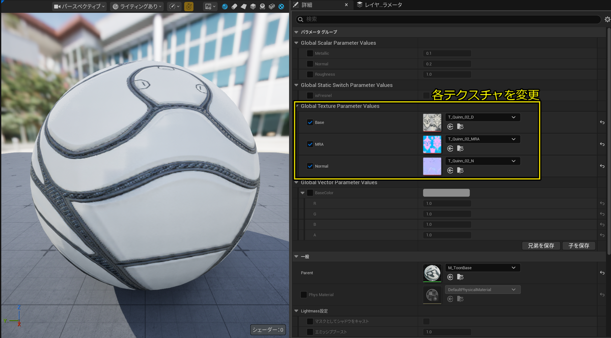This screenshot has width=611, height=338.
Task: Enable the Roughness scalar parameter override
Action: coord(310,74)
